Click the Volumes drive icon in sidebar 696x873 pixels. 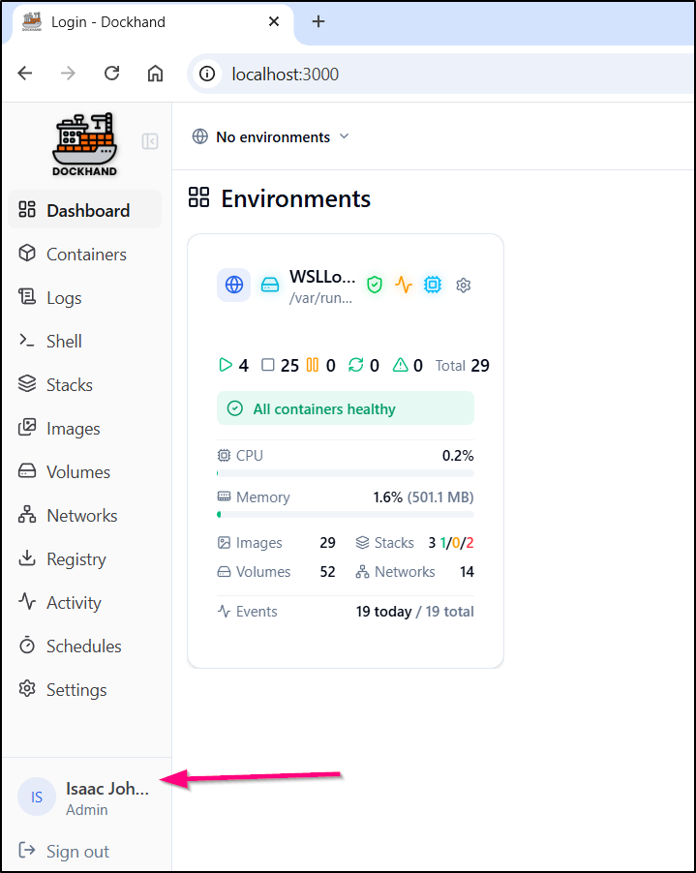[x=27, y=471]
